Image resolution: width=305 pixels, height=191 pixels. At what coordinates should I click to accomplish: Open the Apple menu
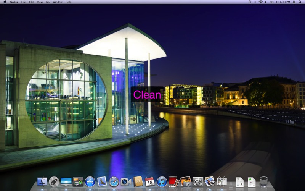[x=4, y=2]
